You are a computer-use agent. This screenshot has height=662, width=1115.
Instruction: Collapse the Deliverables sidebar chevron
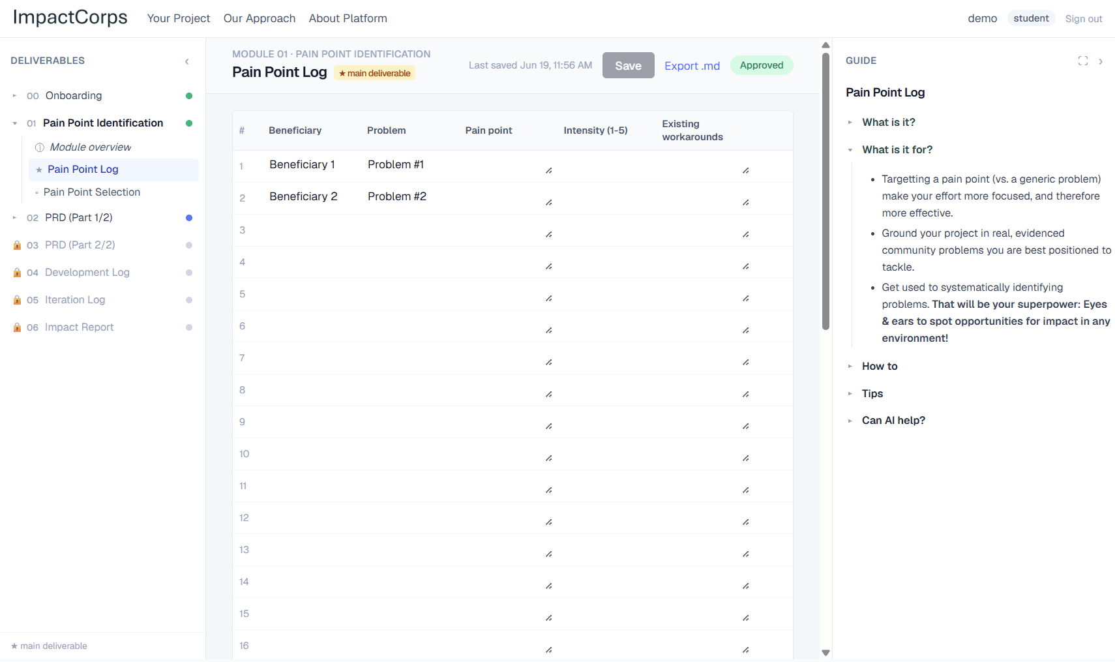(x=187, y=61)
